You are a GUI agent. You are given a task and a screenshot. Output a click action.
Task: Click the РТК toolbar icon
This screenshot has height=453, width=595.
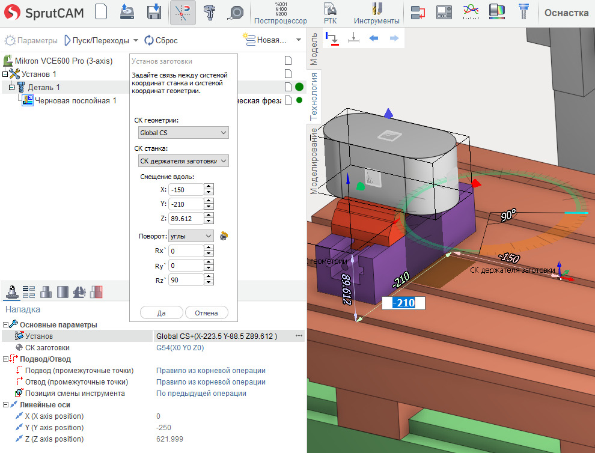330,13
